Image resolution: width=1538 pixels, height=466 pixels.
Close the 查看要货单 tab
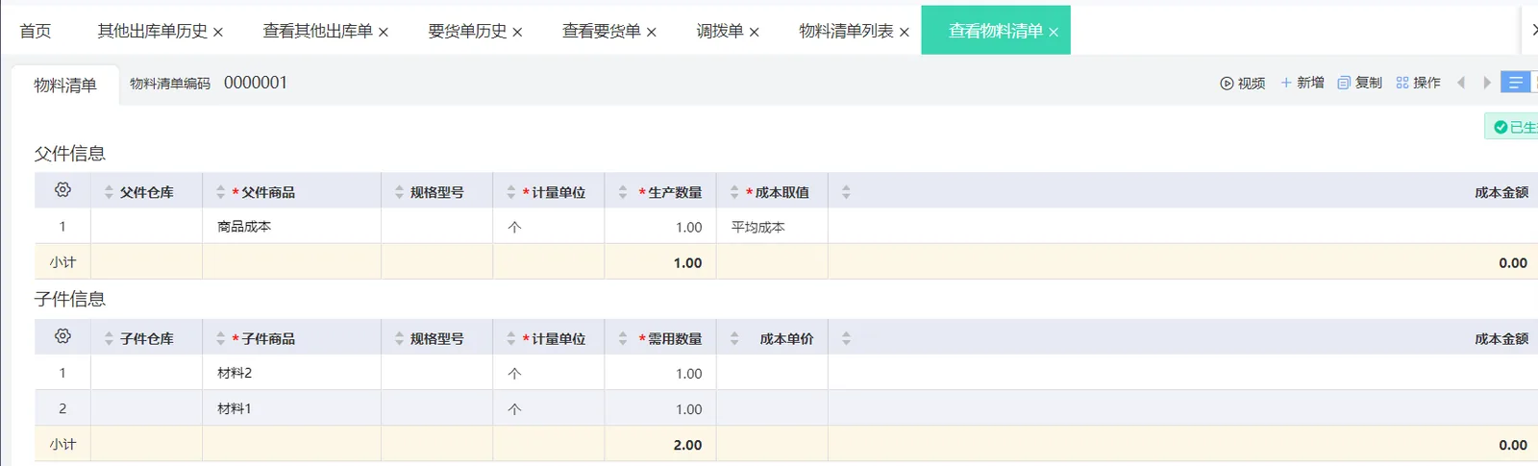click(x=652, y=33)
